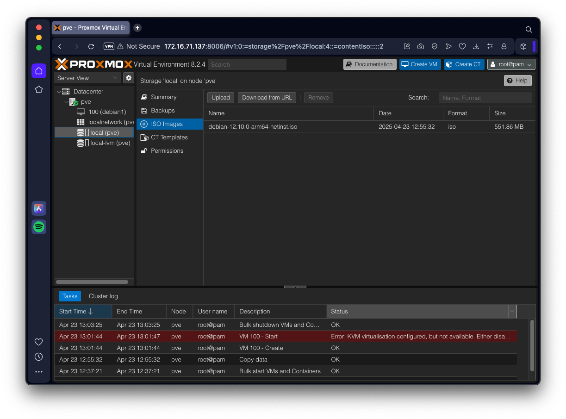
Task: Click the Create VM button
Action: [419, 64]
